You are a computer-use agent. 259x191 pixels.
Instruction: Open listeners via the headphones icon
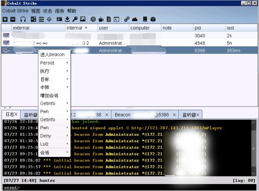tap(23, 19)
